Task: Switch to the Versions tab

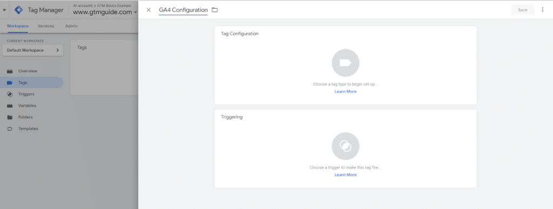Action: (x=46, y=26)
